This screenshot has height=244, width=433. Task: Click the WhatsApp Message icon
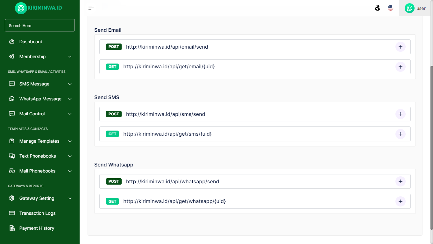coord(12,99)
